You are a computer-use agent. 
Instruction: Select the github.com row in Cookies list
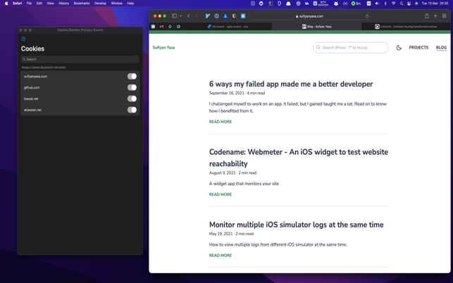[x=80, y=87]
